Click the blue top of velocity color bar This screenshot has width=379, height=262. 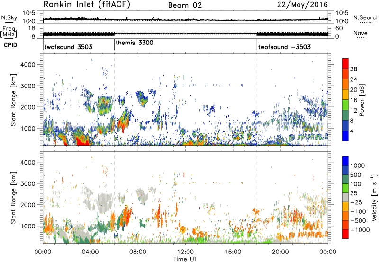coord(345,161)
